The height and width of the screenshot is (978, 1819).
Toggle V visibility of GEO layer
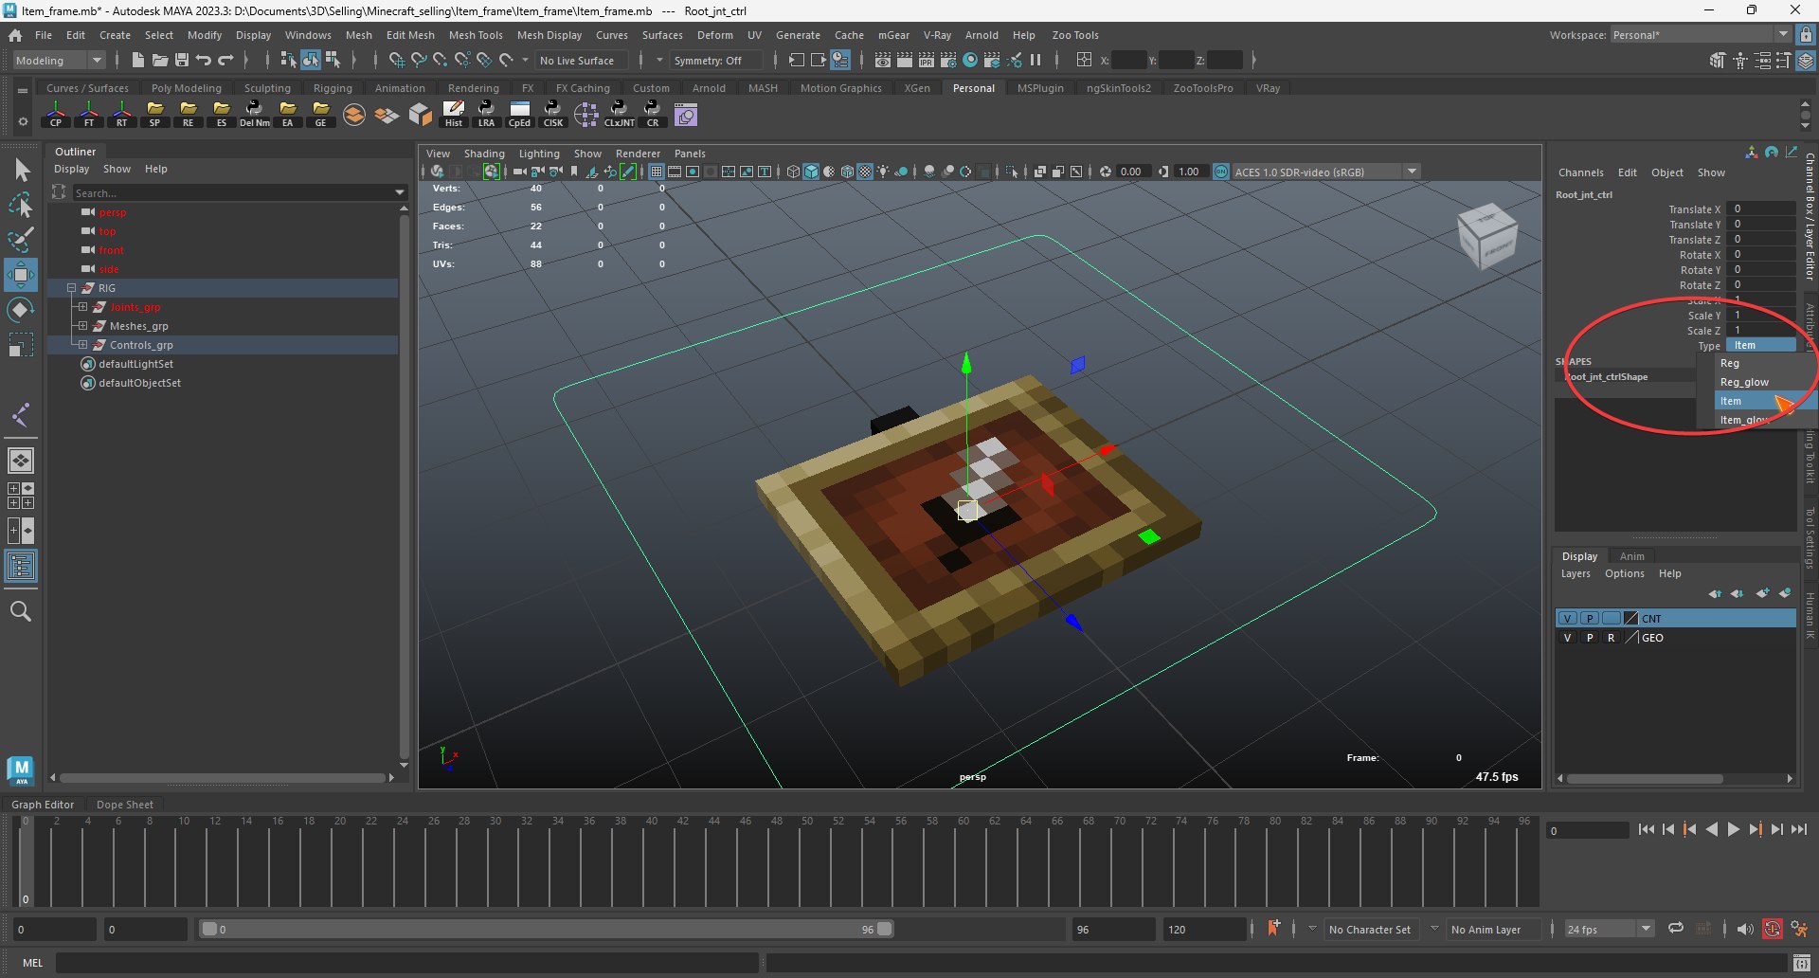(x=1568, y=638)
